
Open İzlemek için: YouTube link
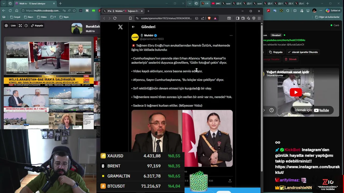[312, 110]
